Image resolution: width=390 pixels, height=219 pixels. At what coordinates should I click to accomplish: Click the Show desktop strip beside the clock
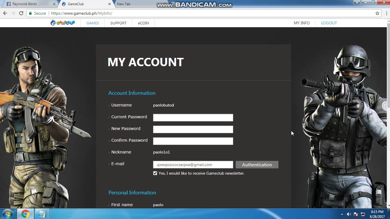pos(388,214)
